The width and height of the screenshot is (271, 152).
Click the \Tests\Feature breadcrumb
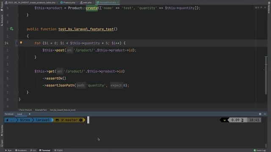[x=25, y=110]
